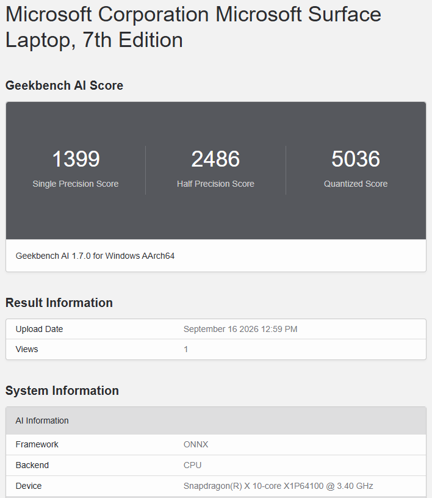The height and width of the screenshot is (498, 432).
Task: Select the System Information heading
Action: (62, 391)
